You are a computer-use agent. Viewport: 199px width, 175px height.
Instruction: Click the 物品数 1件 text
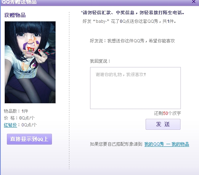[x=16, y=111]
